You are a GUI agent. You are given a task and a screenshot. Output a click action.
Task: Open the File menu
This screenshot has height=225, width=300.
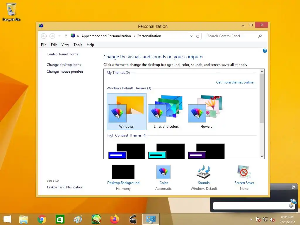[x=44, y=45]
